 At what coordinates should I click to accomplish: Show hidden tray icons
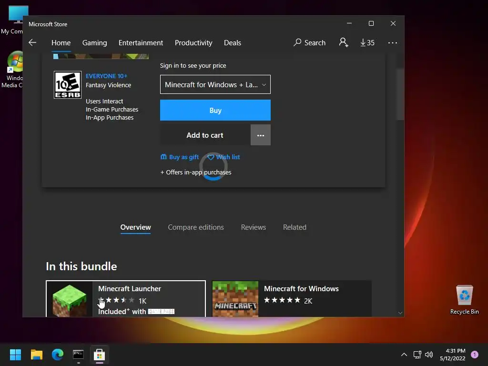click(x=404, y=355)
